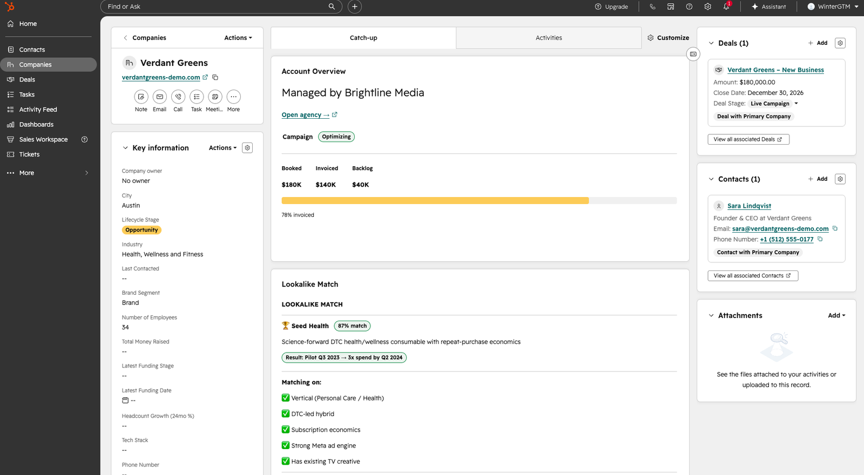Add a new contact
This screenshot has width=864, height=475.
click(x=818, y=179)
